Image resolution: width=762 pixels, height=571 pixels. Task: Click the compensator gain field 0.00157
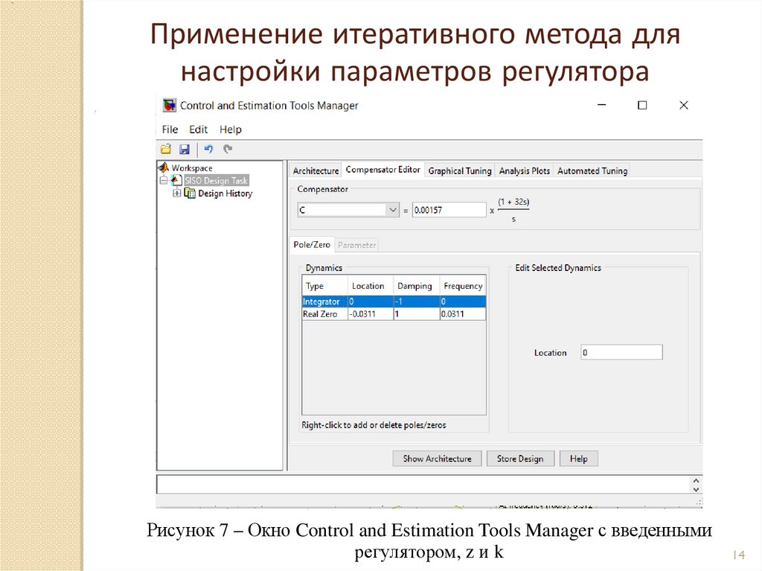[x=449, y=211]
